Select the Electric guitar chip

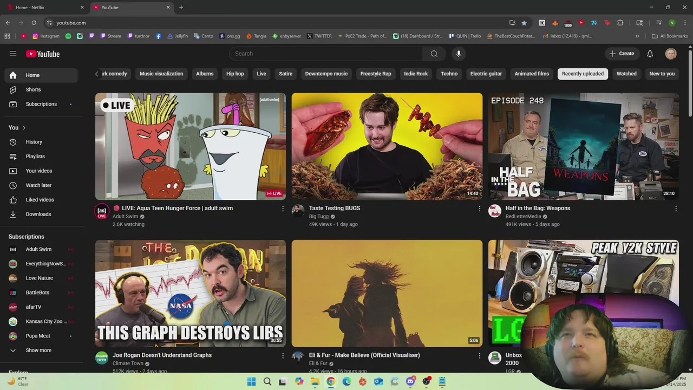(486, 74)
